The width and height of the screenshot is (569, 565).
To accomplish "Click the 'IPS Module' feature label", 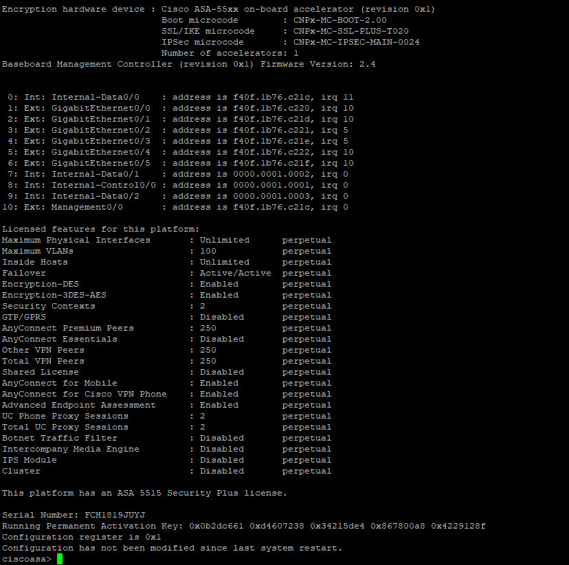I will coord(30,460).
